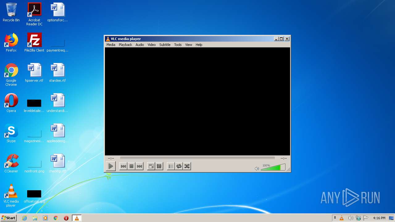This screenshot has height=222, width=395.
Task: Close the VLC media player window
Action: tap(287, 39)
